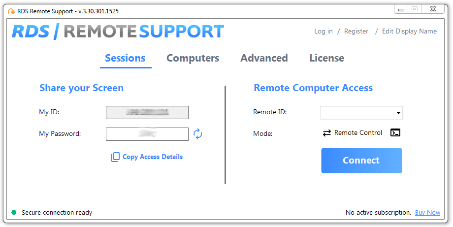Click the copy icon beside Copy Access Details
Image resolution: width=453 pixels, height=227 pixels.
click(115, 157)
